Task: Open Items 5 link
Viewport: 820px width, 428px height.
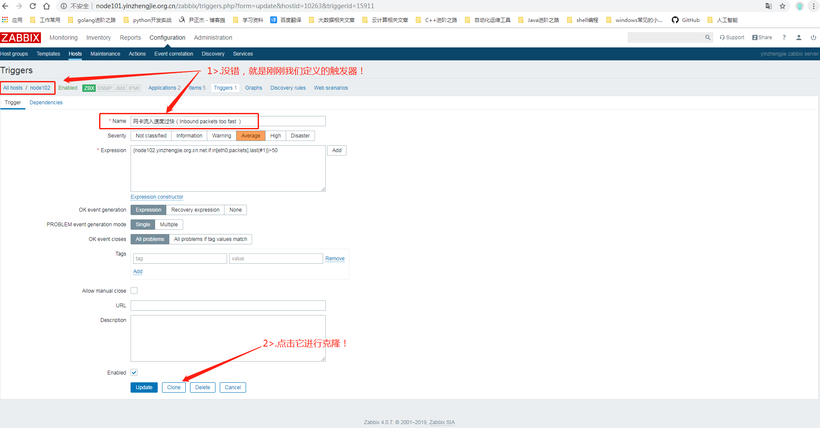Action: click(x=197, y=88)
